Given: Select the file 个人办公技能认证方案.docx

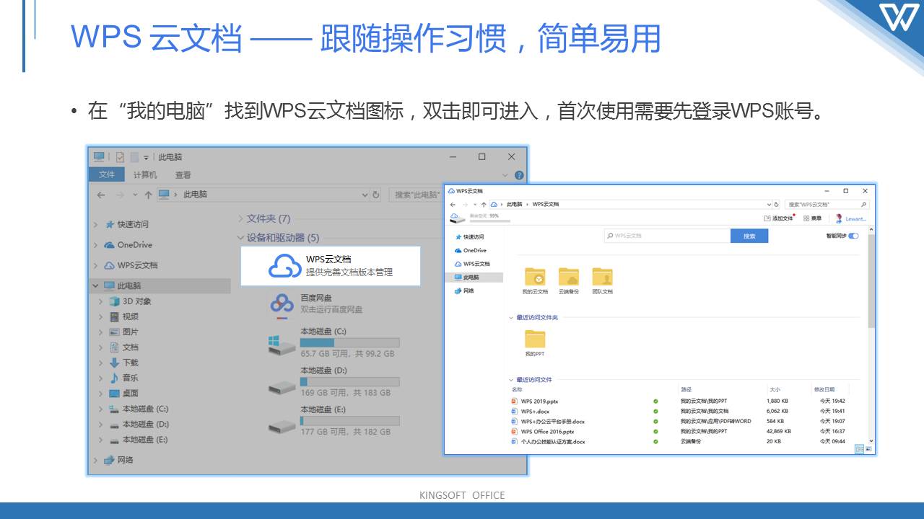Looking at the screenshot, I should 553,441.
